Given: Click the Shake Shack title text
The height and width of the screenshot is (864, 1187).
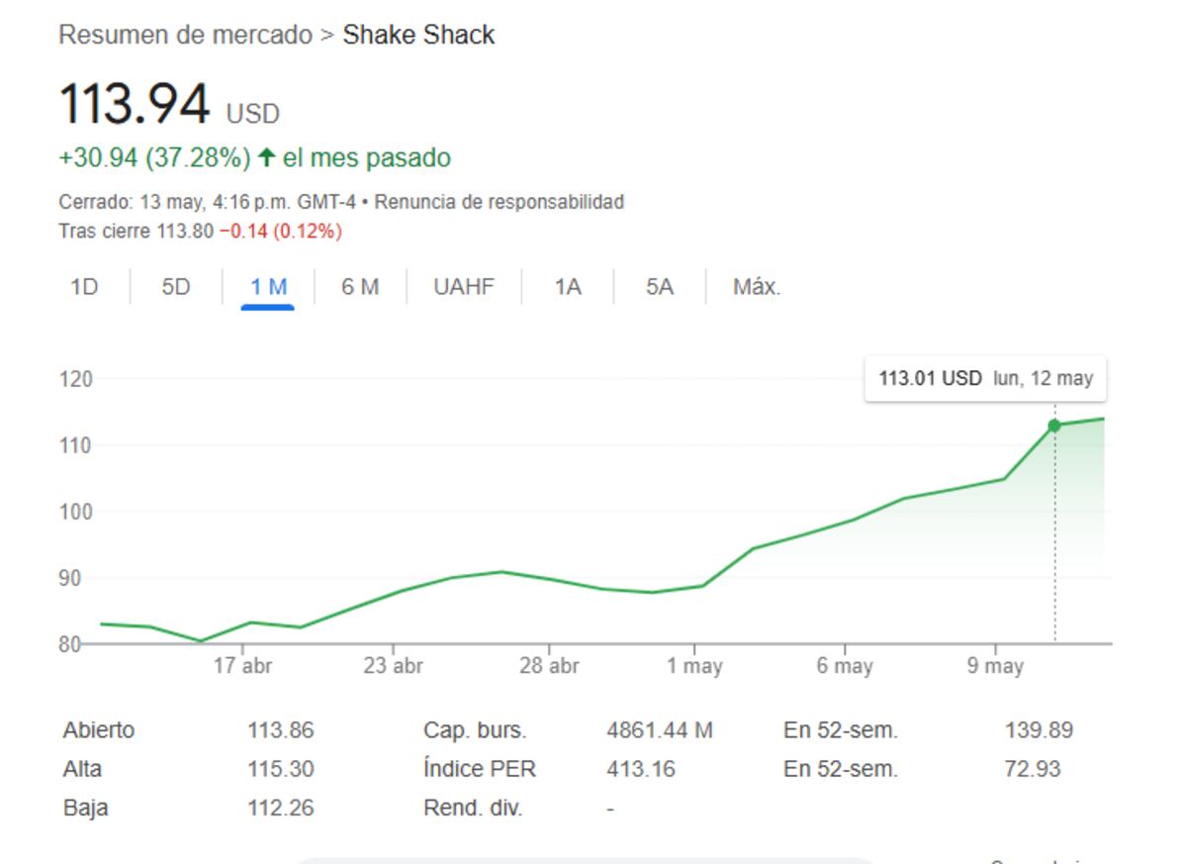Looking at the screenshot, I should 418,36.
